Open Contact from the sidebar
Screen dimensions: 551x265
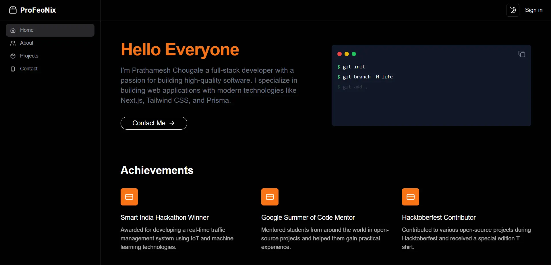point(29,69)
